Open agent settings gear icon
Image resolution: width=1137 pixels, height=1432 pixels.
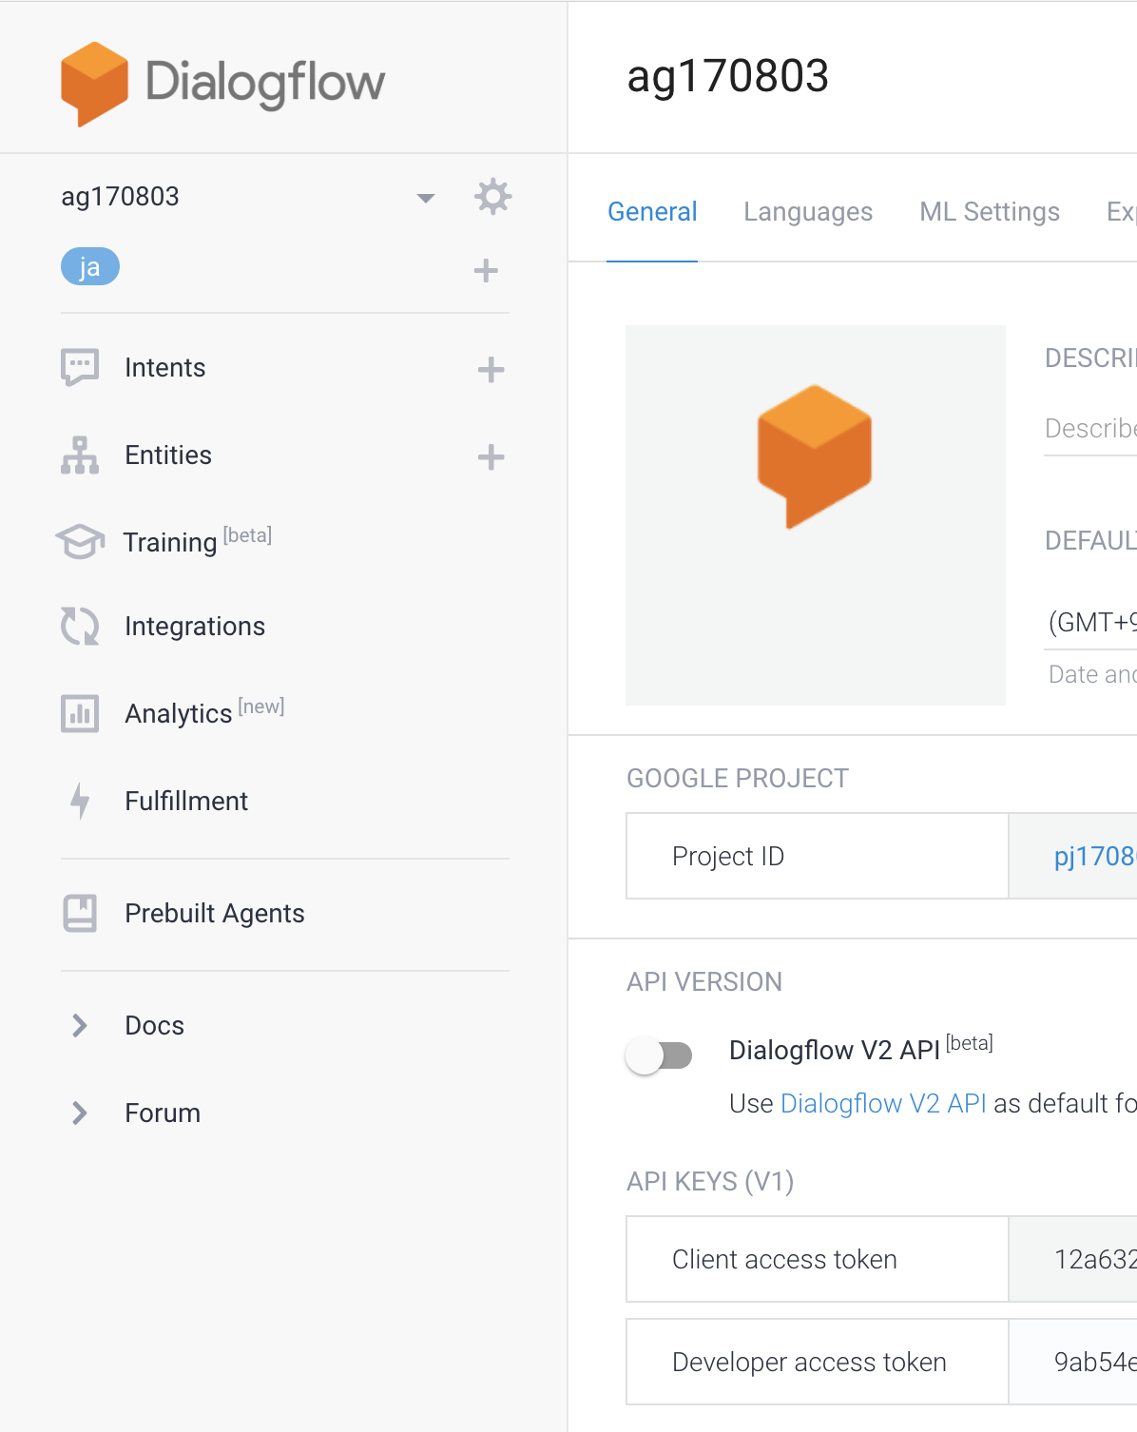(x=492, y=197)
